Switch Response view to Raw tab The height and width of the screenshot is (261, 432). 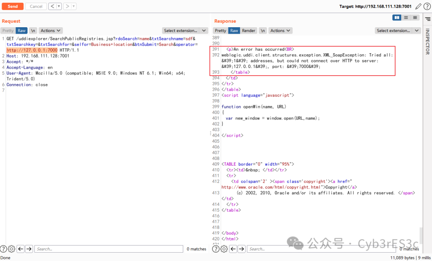pos(234,30)
